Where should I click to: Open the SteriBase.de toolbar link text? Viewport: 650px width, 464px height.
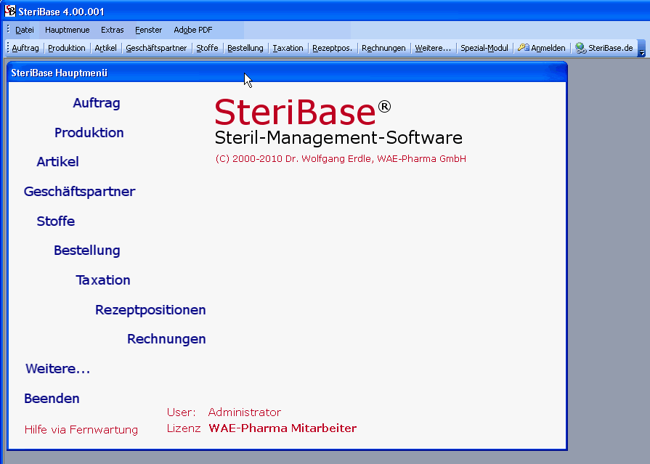point(611,48)
